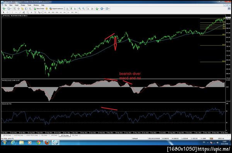
Task: Click the Default profile in the status bar
Action: point(135,138)
